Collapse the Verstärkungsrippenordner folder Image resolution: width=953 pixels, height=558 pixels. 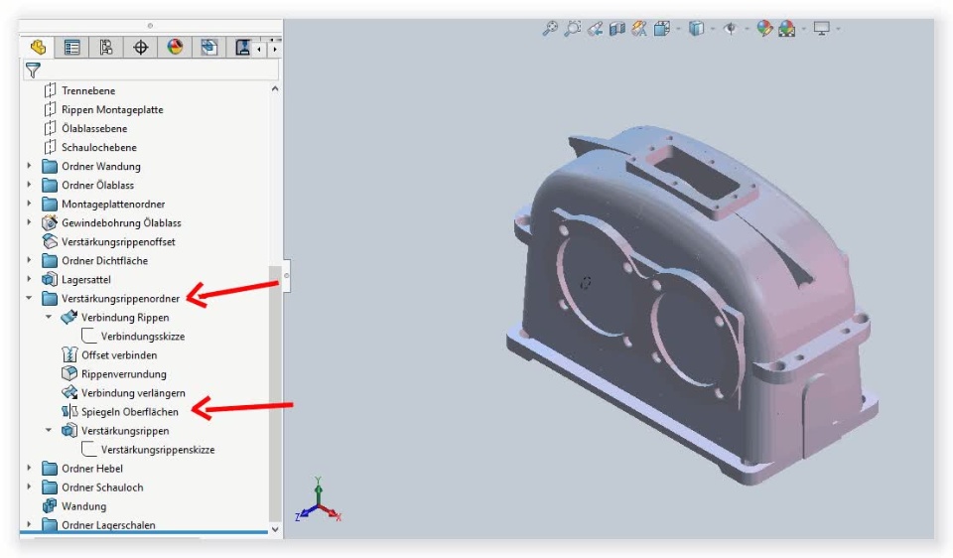[29, 298]
